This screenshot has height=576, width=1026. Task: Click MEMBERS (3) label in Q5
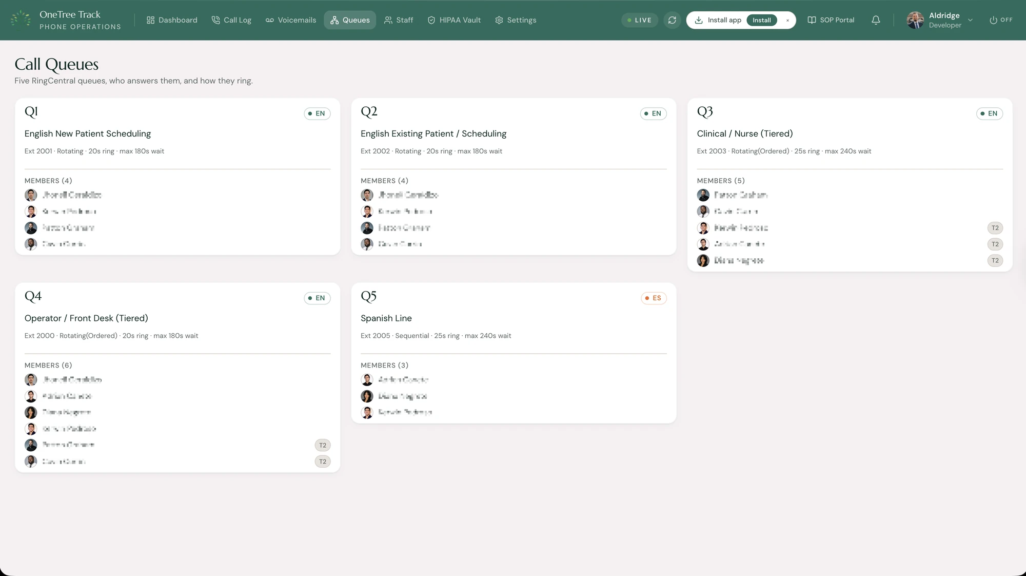(x=385, y=366)
